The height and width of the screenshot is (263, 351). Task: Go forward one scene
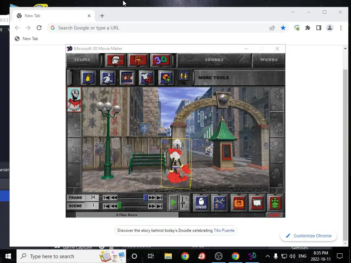(152, 206)
